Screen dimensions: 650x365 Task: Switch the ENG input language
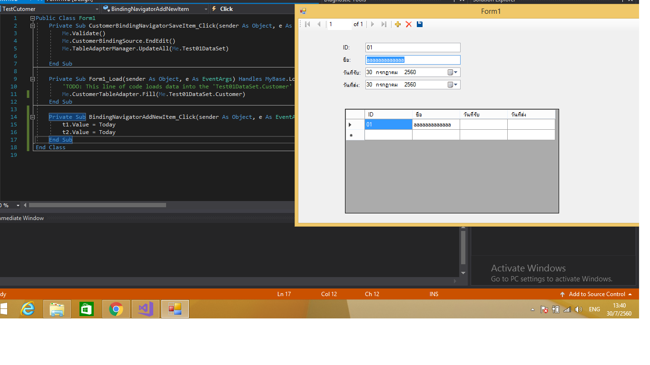594,309
